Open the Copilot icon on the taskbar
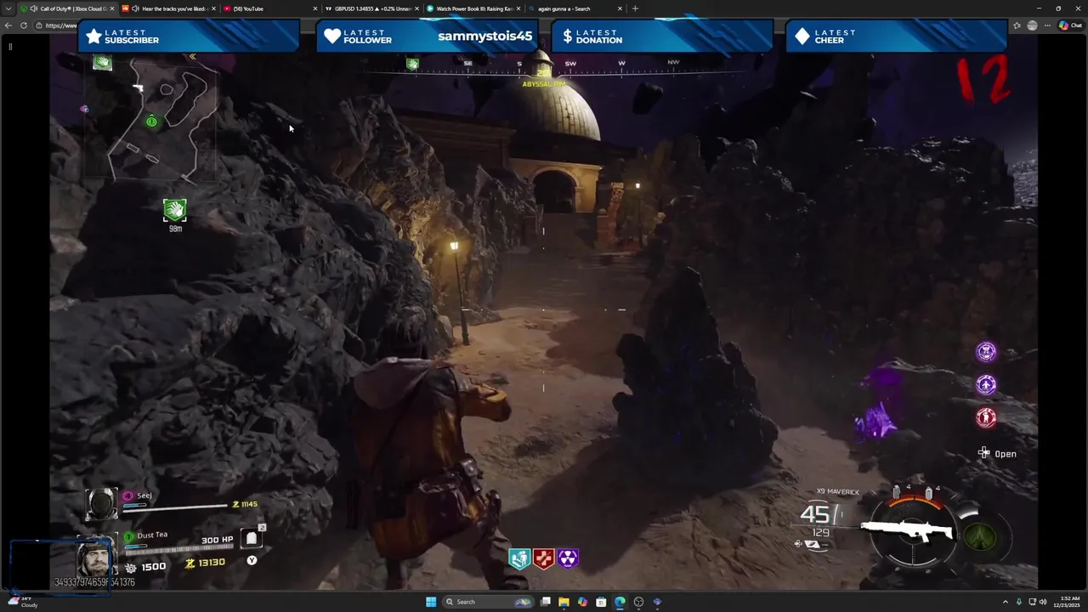Screen dimensions: 1088x612 pyautogui.click(x=582, y=602)
